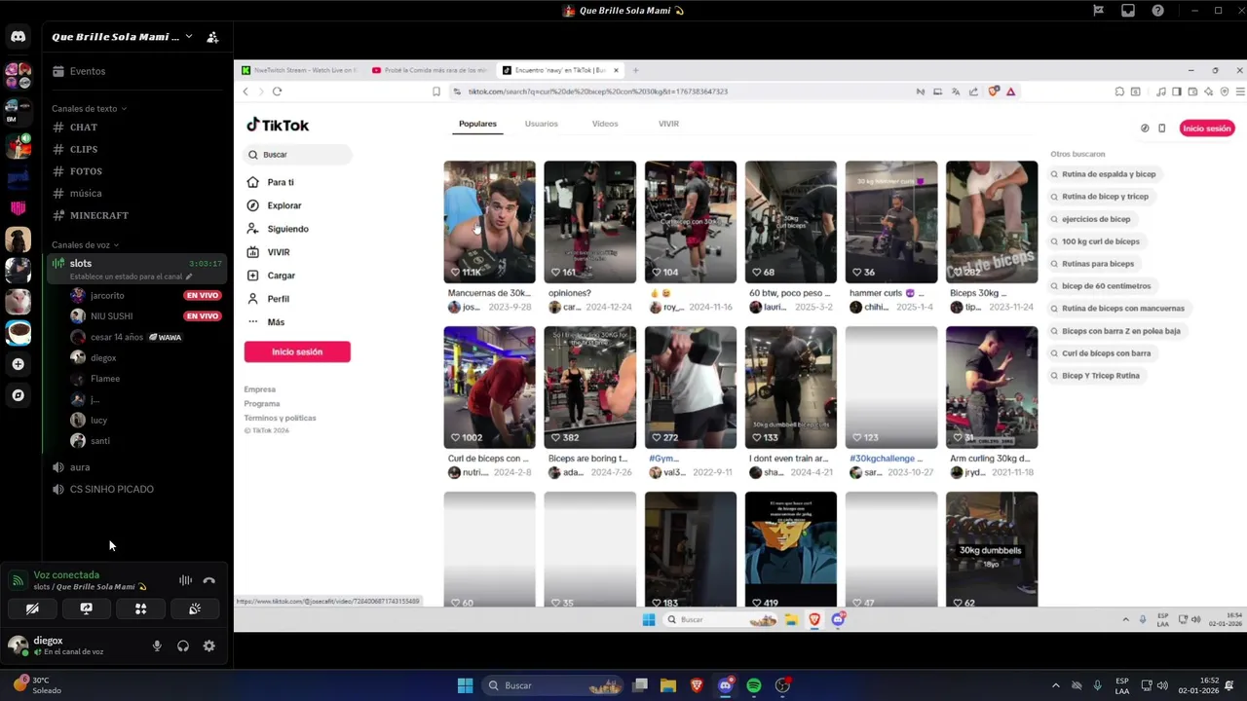Disconnect from voice with hang-up icon
The width and height of the screenshot is (1247, 701).
coord(208,580)
